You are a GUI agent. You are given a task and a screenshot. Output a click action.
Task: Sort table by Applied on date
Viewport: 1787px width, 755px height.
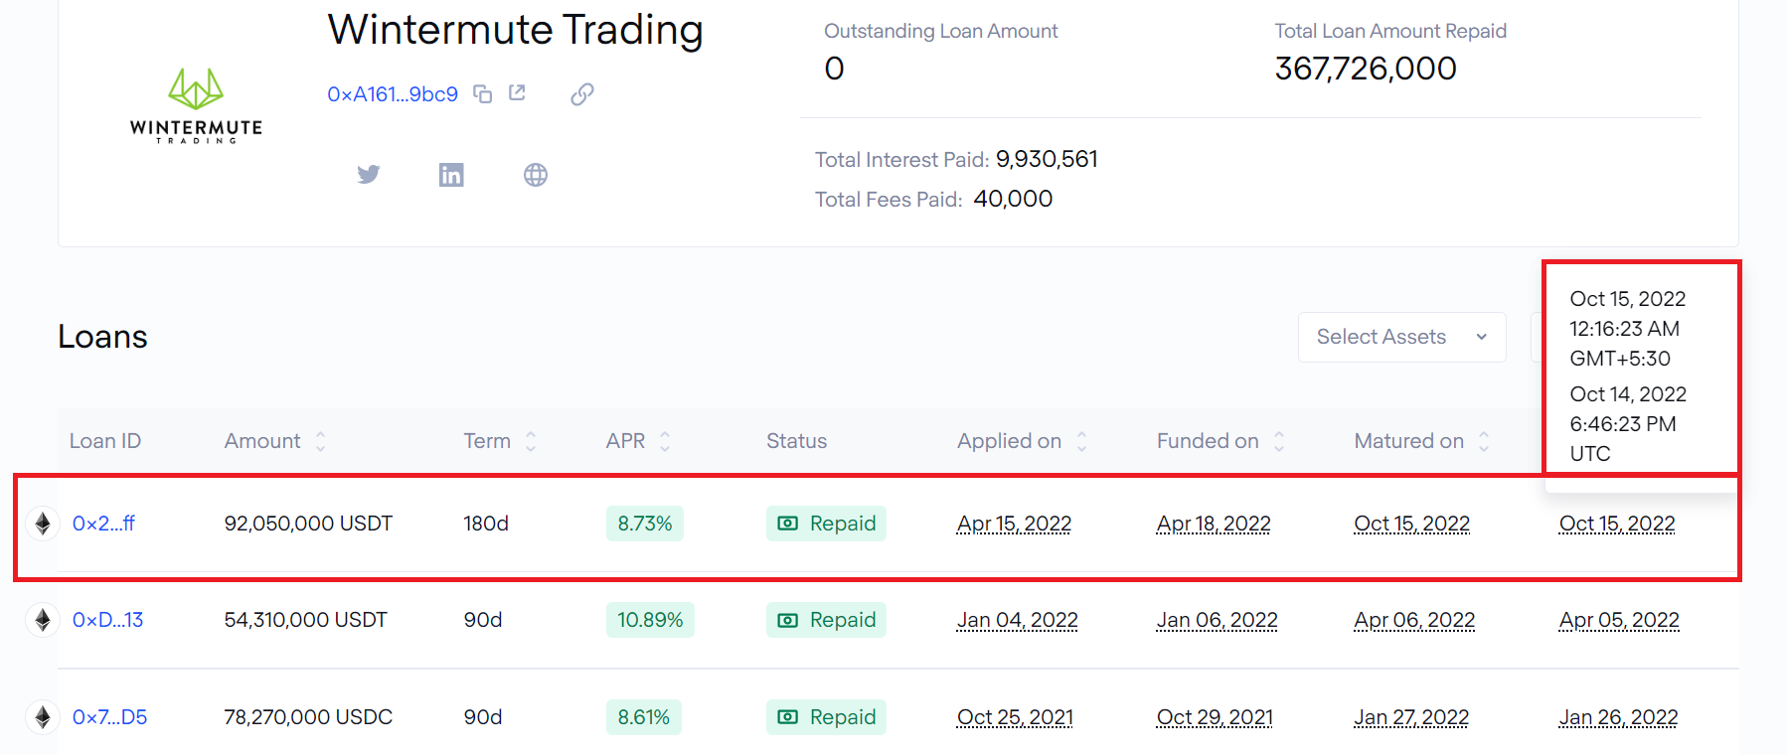click(x=1081, y=441)
